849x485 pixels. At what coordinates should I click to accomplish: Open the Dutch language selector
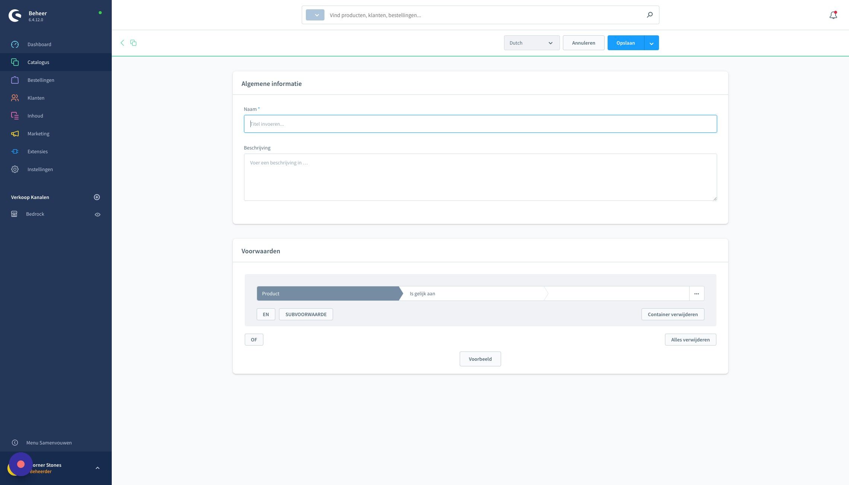(x=532, y=43)
